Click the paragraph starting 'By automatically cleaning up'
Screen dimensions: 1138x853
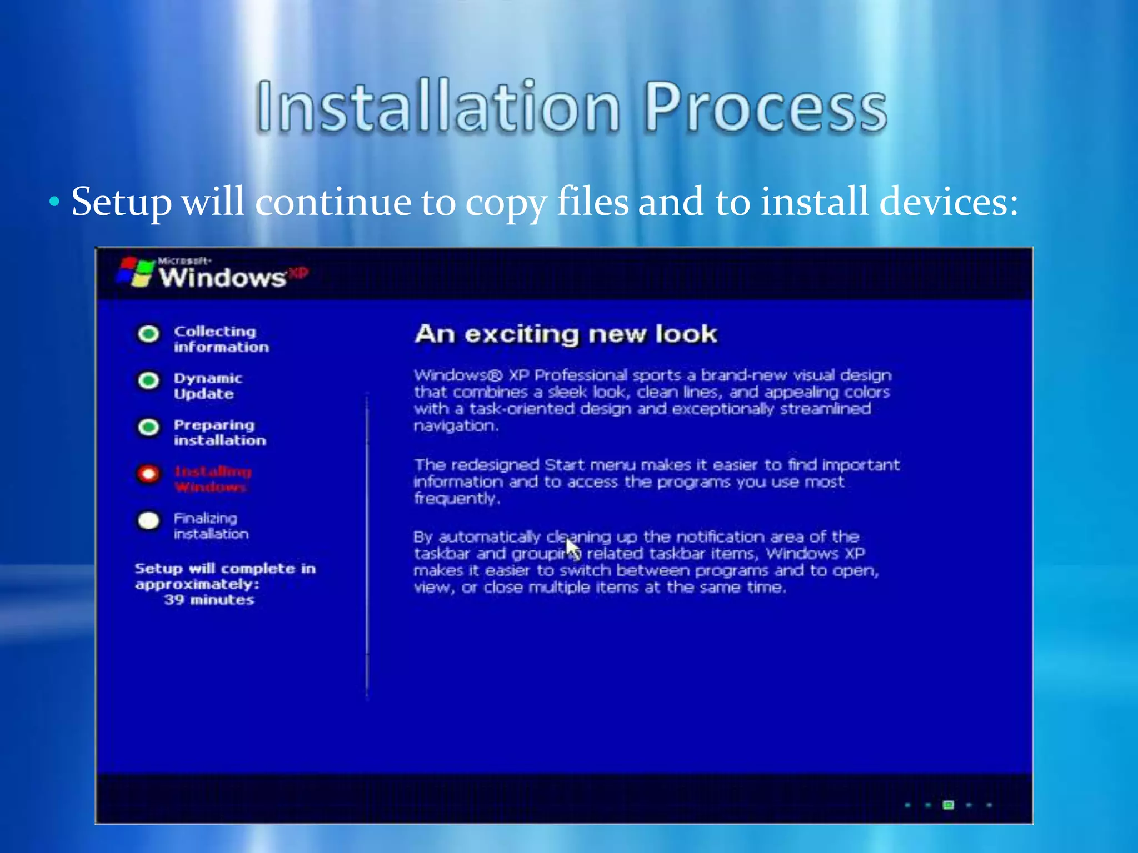click(646, 562)
